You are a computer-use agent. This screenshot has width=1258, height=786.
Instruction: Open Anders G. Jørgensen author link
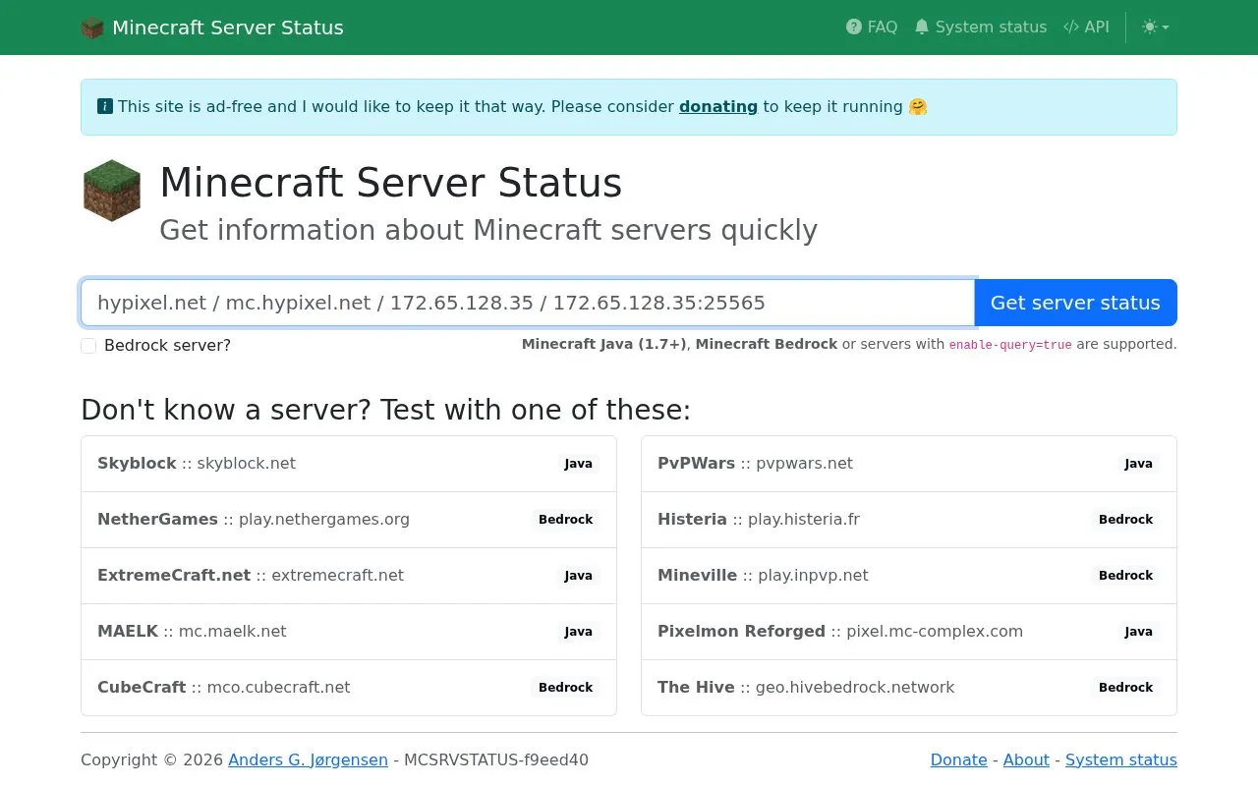tap(308, 759)
